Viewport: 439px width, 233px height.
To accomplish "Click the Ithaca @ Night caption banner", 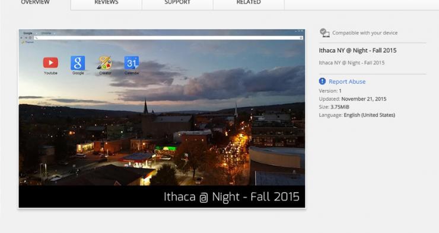I will [162, 197].
